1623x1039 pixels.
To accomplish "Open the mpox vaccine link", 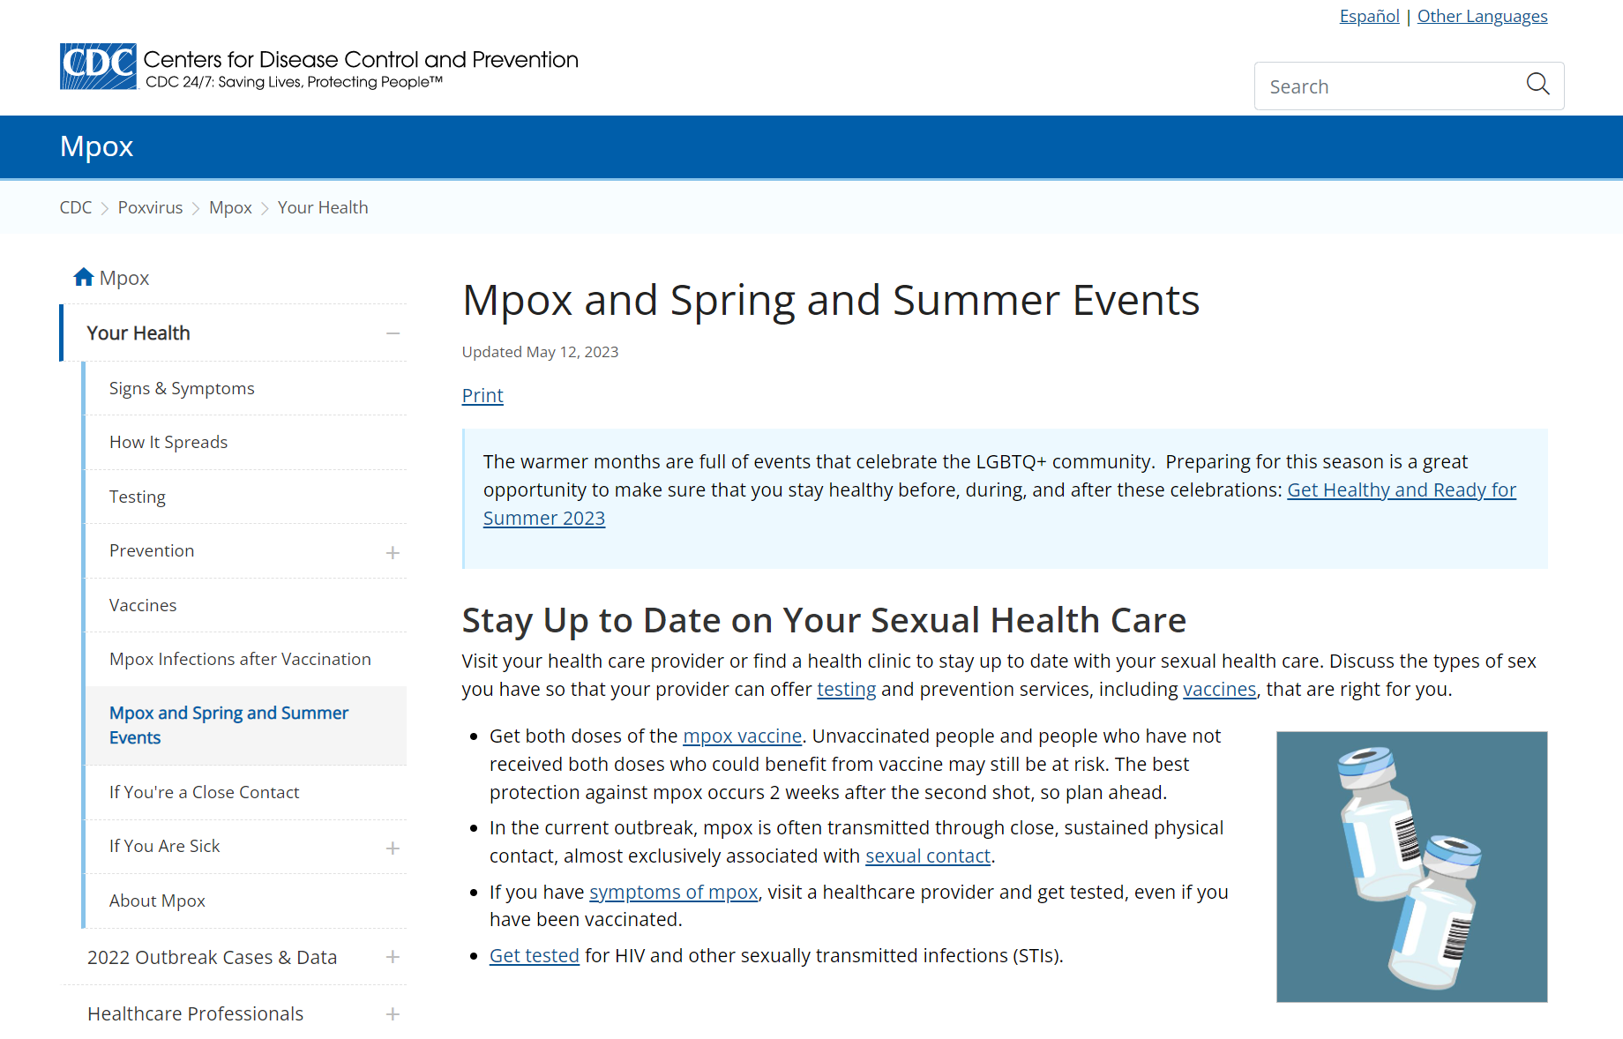I will (742, 736).
